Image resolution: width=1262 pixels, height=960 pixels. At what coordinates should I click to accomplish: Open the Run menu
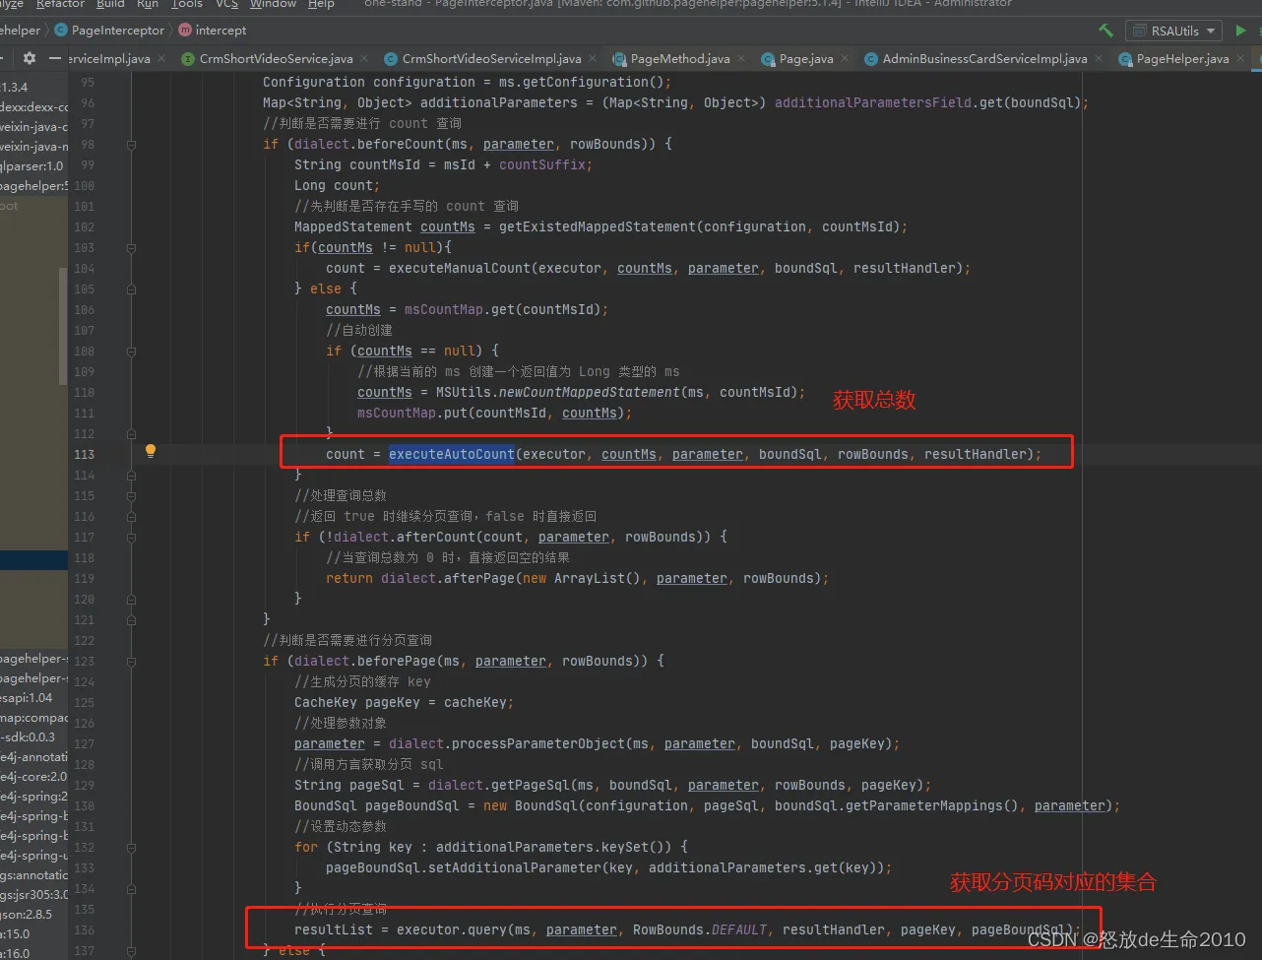pyautogui.click(x=148, y=4)
